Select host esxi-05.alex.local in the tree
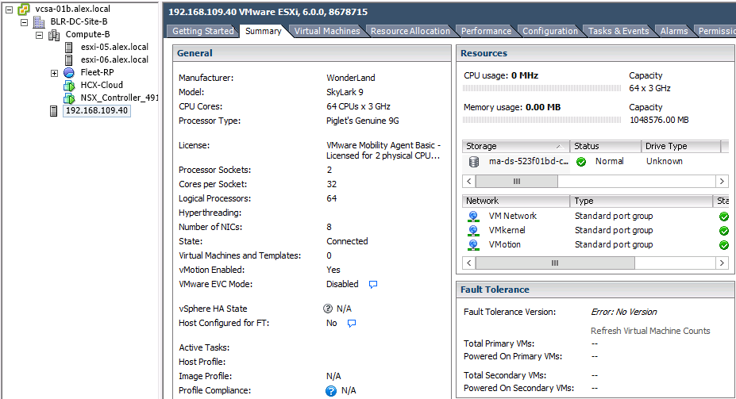Screen dimensions: 736x399 pos(114,48)
